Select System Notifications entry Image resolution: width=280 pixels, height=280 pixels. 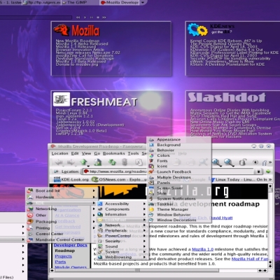(x=179, y=199)
